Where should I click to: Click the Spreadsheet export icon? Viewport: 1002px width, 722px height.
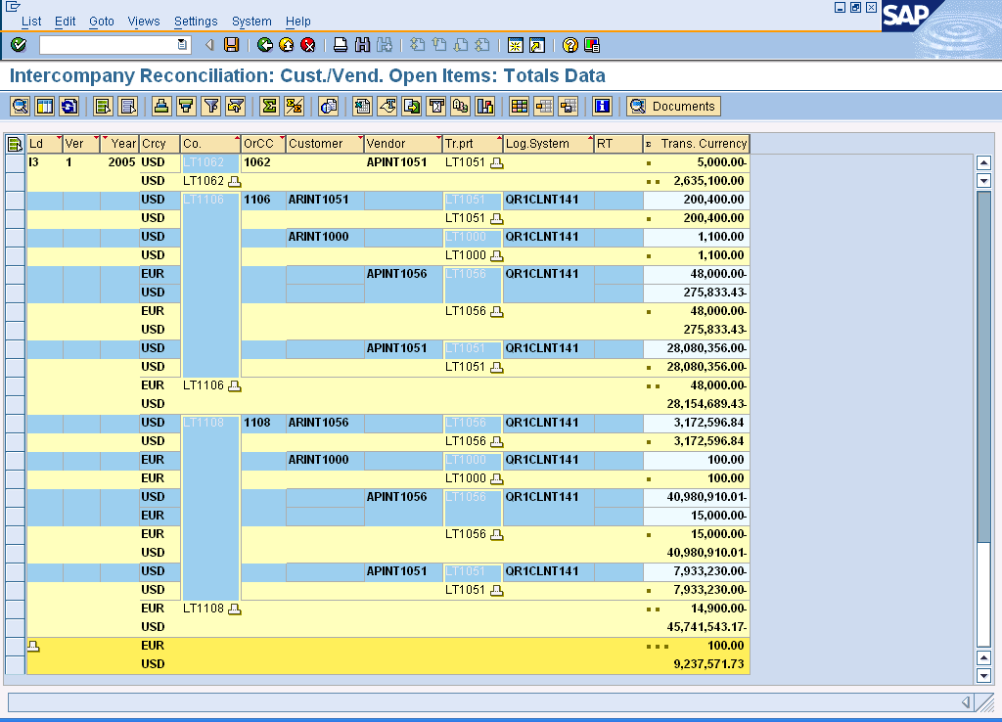(362, 106)
